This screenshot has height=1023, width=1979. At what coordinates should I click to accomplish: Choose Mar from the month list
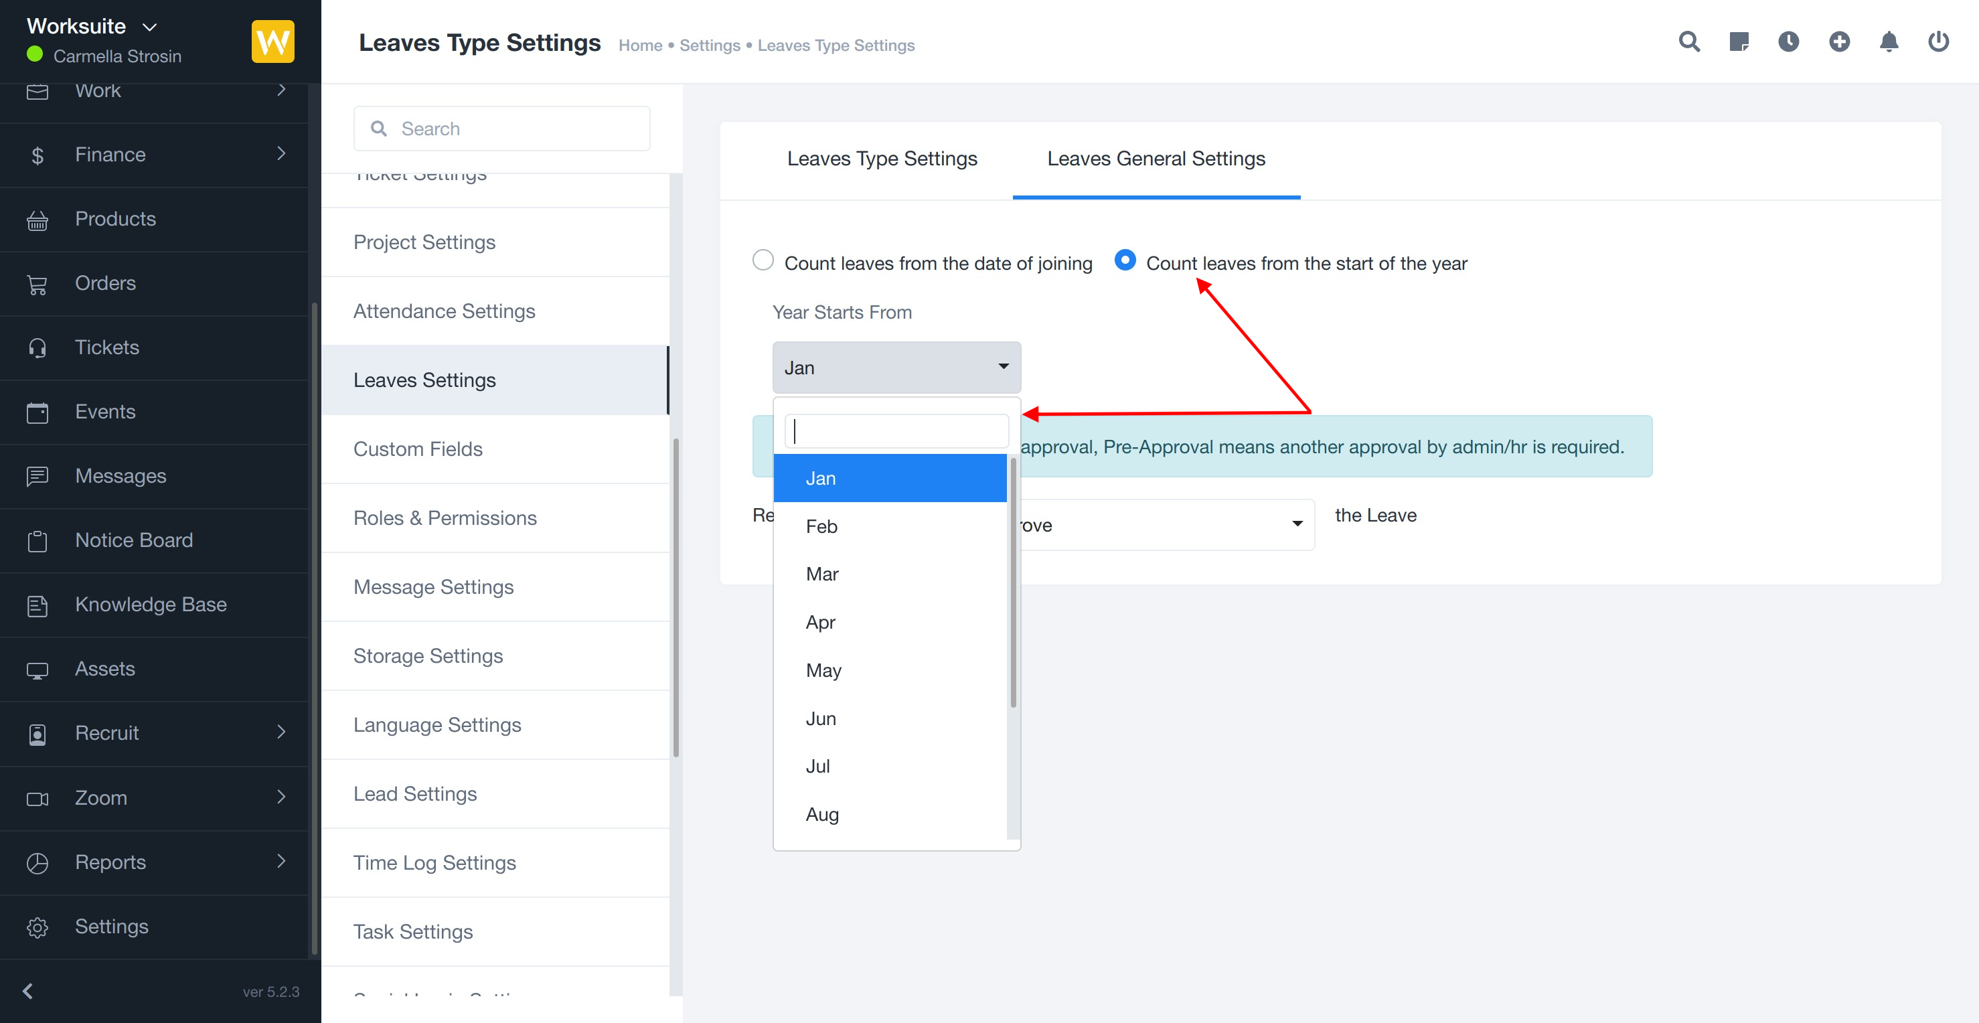pyautogui.click(x=822, y=574)
